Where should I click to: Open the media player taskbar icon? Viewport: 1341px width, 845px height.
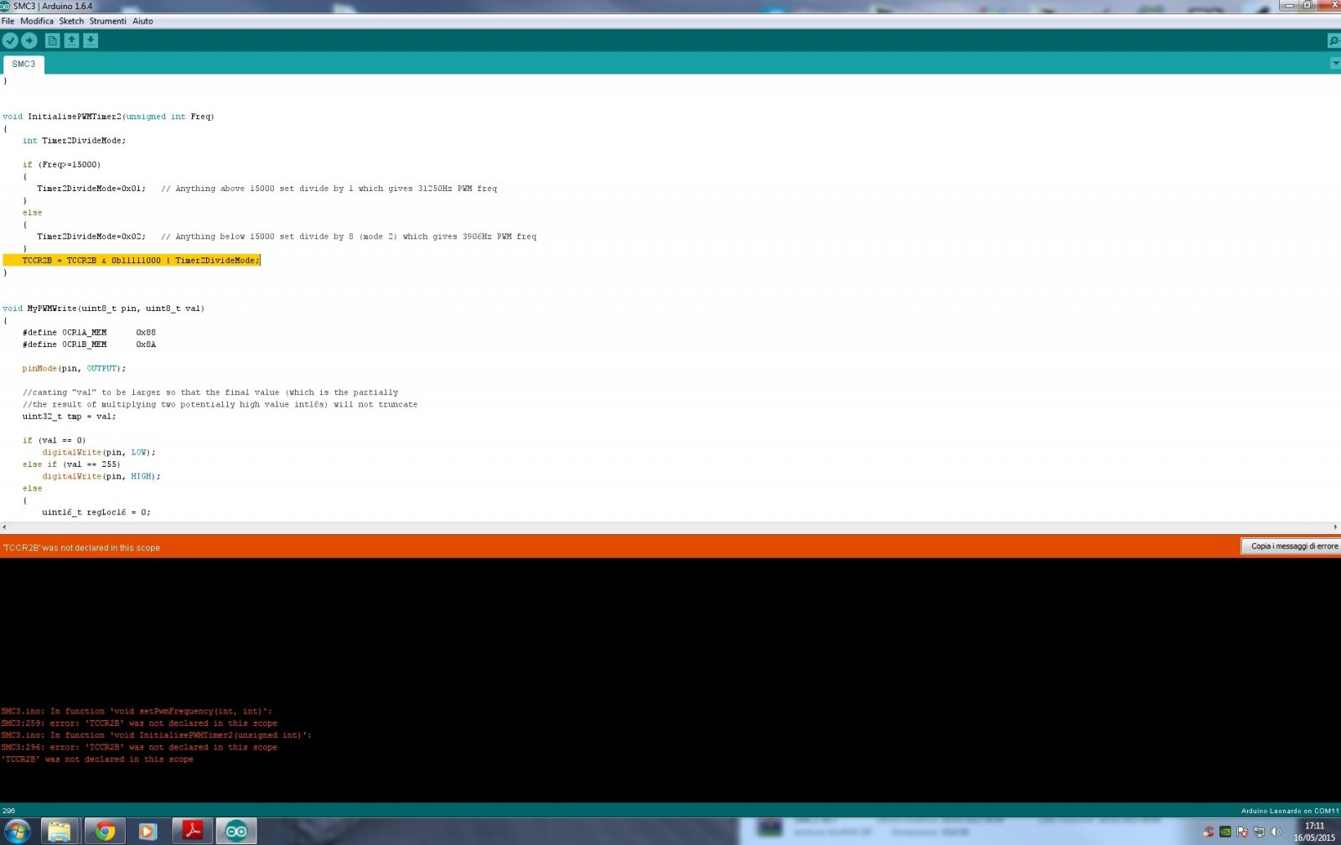(148, 832)
